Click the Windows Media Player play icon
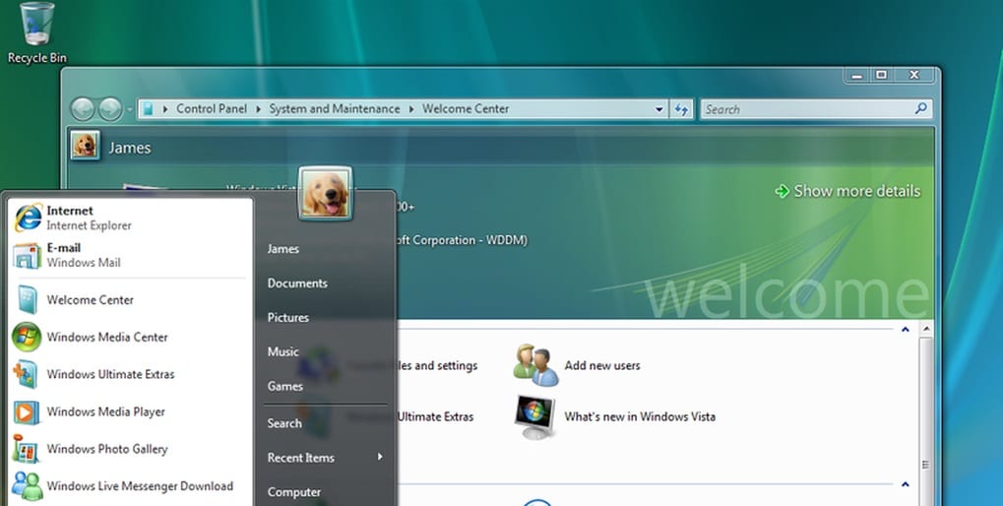This screenshot has width=1003, height=506. point(27,411)
